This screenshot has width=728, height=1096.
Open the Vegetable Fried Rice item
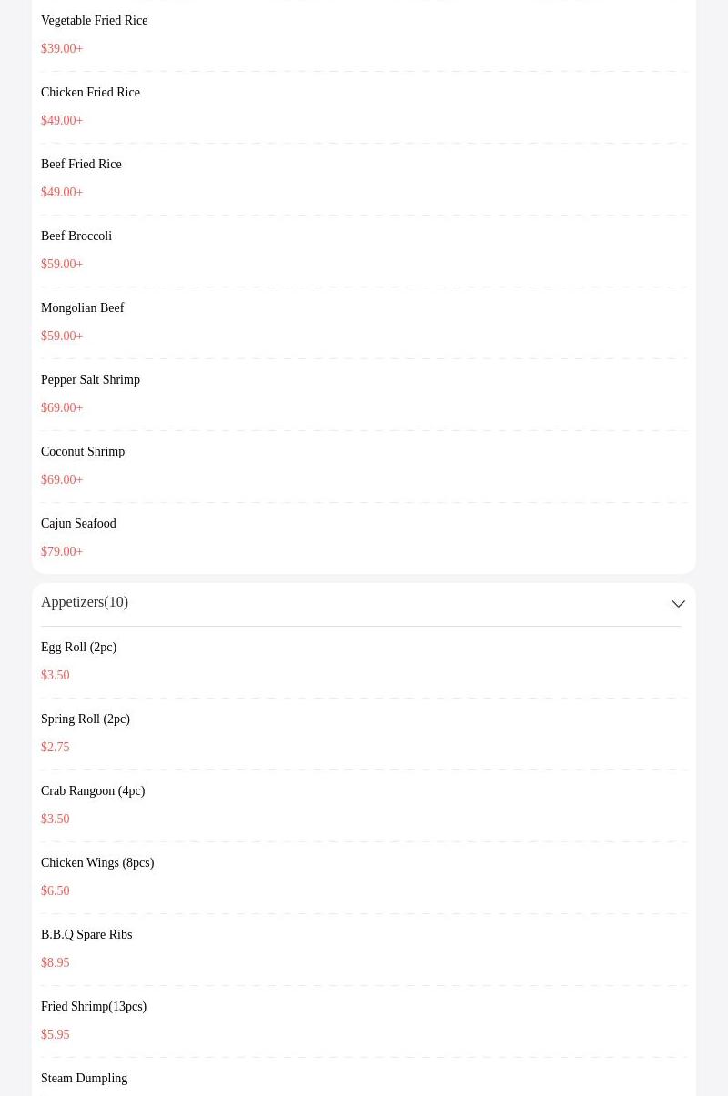pos(364,35)
